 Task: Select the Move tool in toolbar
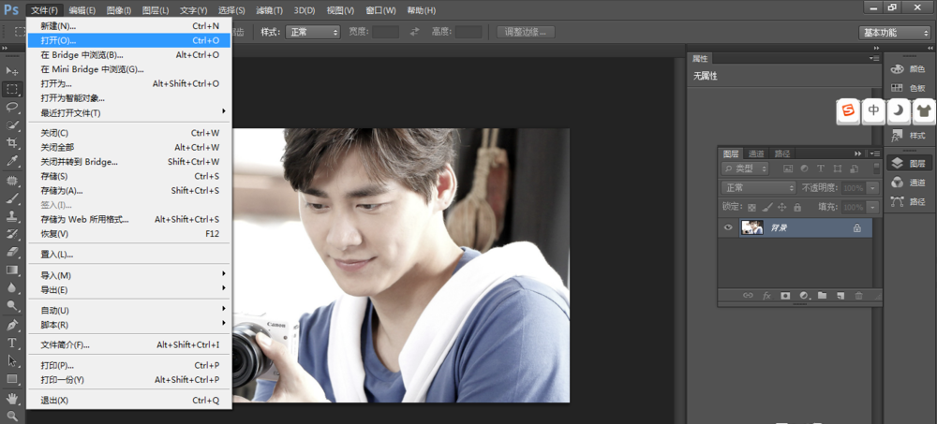pos(12,71)
